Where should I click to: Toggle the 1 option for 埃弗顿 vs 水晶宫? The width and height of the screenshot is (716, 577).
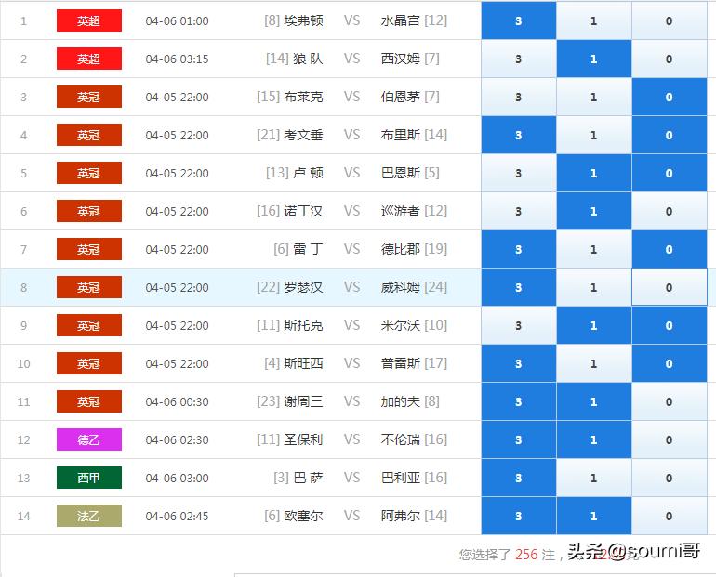(x=594, y=20)
